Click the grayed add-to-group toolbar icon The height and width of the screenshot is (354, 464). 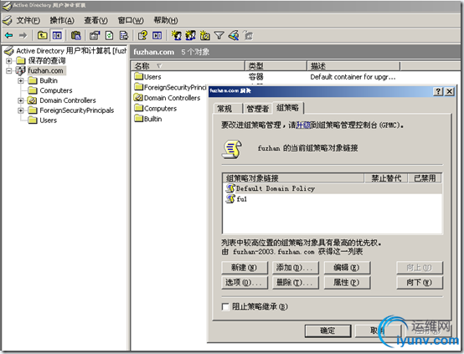[248, 35]
